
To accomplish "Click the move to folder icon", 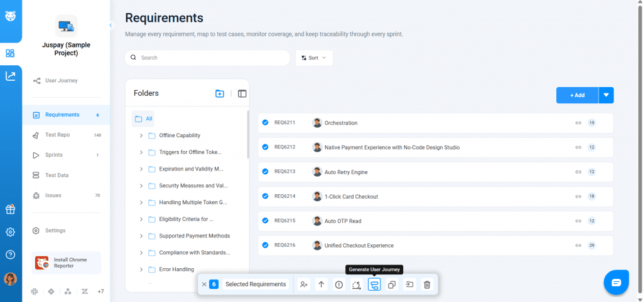I will click(x=409, y=284).
